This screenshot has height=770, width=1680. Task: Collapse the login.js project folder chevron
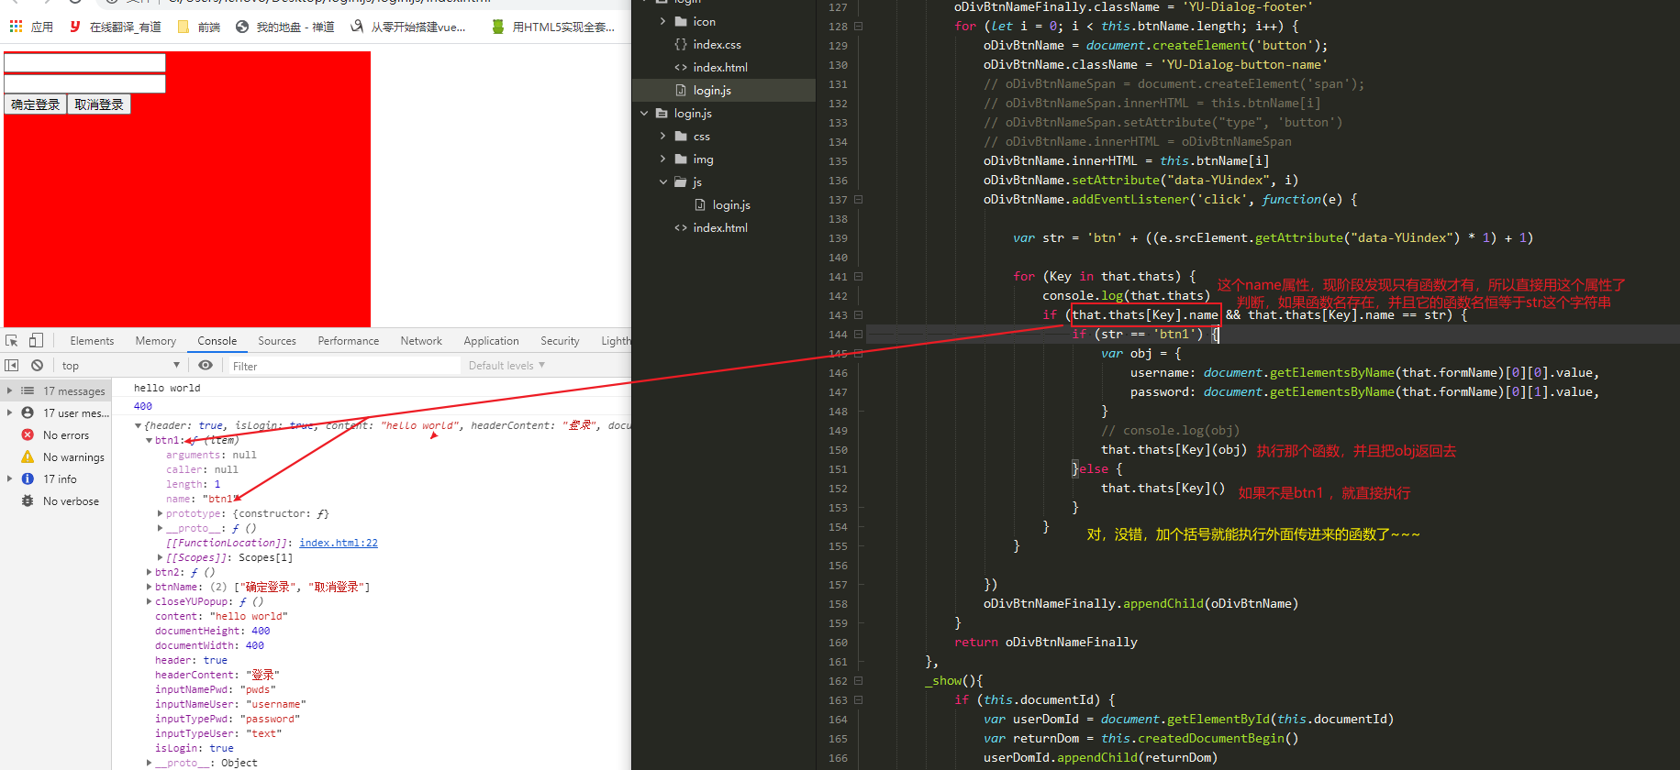[644, 113]
